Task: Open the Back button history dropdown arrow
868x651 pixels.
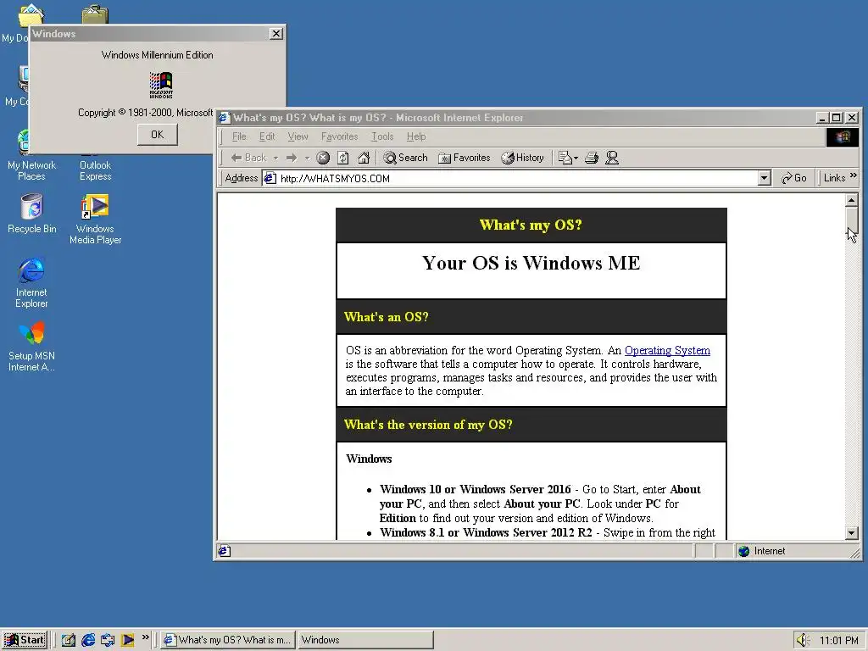Action: coord(275,159)
